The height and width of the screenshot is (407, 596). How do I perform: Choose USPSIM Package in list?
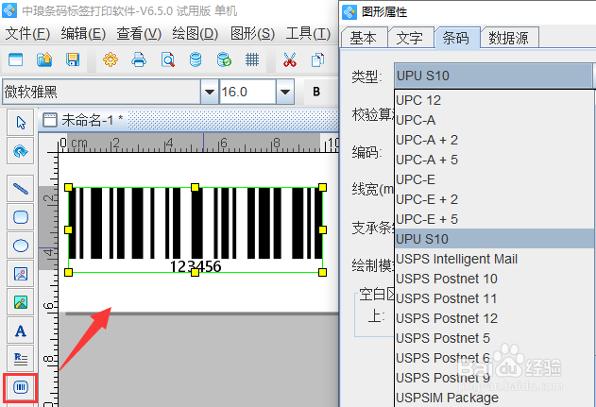(494, 398)
